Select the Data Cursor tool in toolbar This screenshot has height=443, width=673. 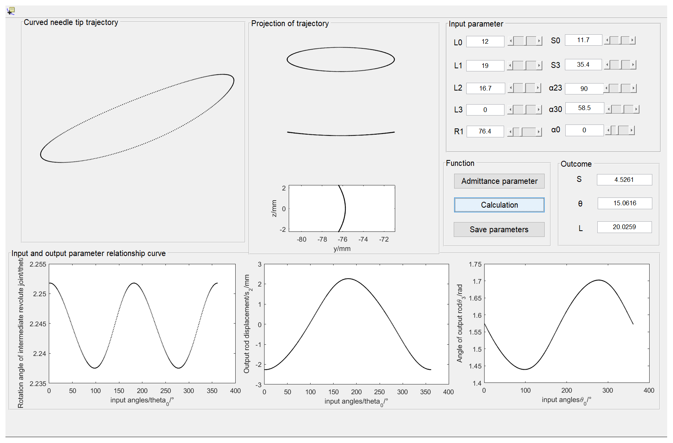(11, 11)
